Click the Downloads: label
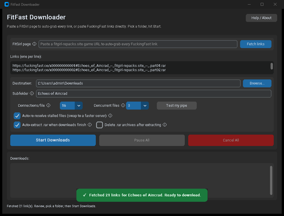 click(20, 158)
